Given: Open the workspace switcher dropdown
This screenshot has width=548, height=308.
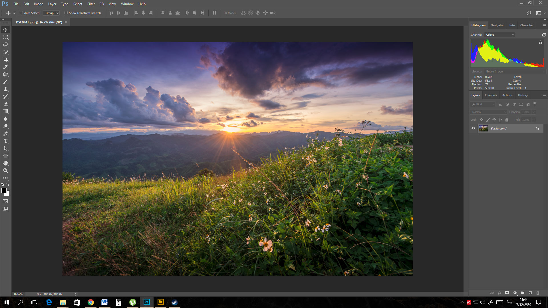Looking at the screenshot, I should [x=541, y=13].
